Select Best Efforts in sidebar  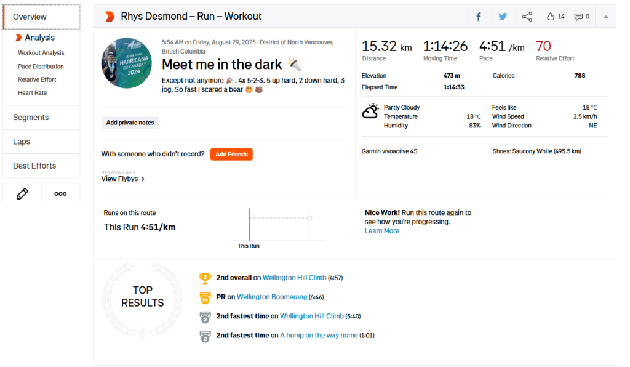[34, 166]
